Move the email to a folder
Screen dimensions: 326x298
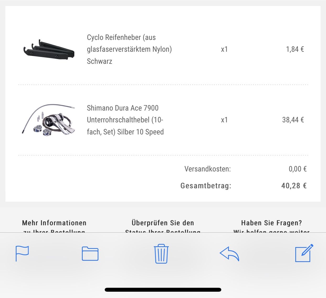[x=90, y=254]
